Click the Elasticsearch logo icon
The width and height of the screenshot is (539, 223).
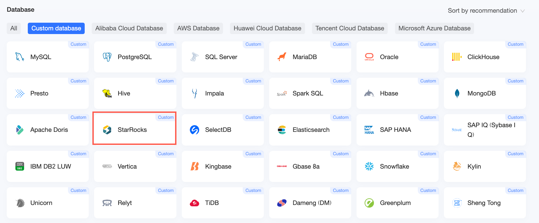click(x=282, y=130)
